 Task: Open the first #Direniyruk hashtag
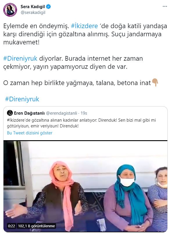tap(20, 58)
